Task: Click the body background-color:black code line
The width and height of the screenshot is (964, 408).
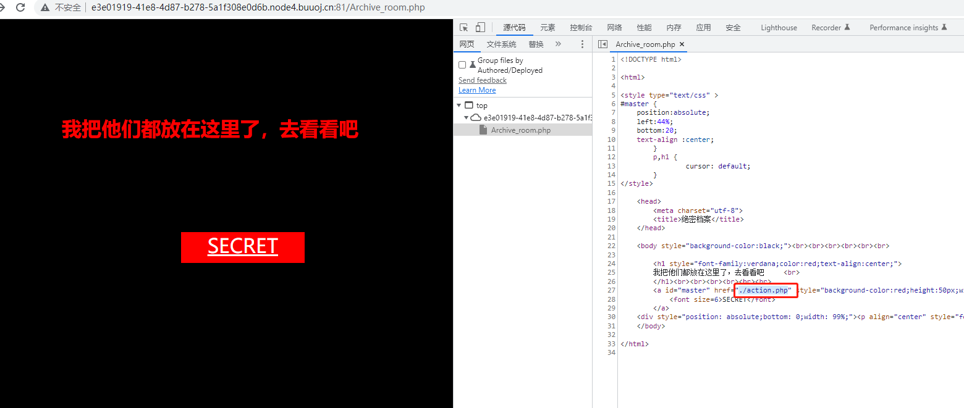Action: (x=763, y=246)
